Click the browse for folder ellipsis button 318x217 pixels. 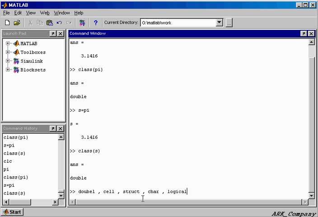[229, 23]
